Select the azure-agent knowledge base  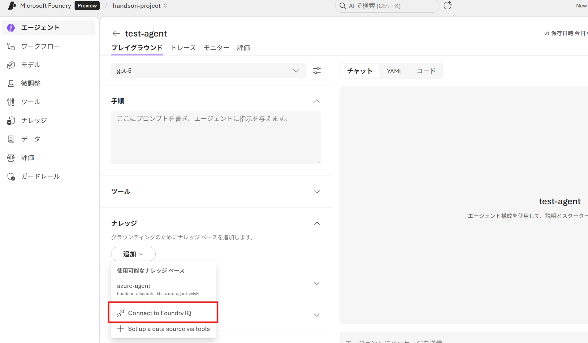click(x=163, y=289)
